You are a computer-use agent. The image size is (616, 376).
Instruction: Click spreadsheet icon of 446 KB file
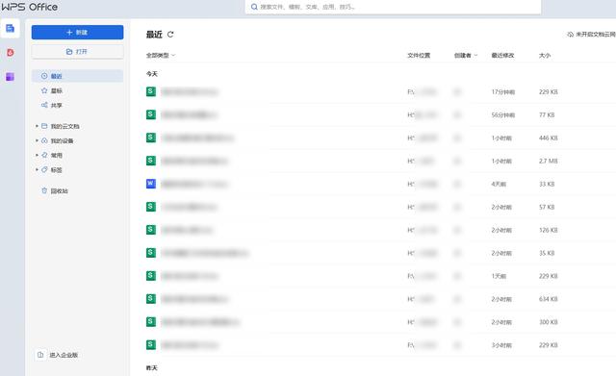pyautogui.click(x=151, y=138)
